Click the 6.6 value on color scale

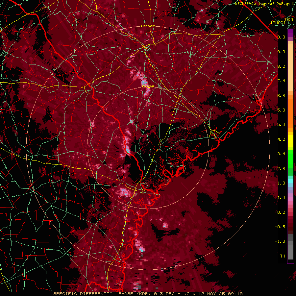tap(281, 95)
